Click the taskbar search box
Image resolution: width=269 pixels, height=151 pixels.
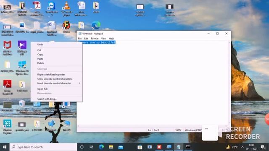[43, 147]
